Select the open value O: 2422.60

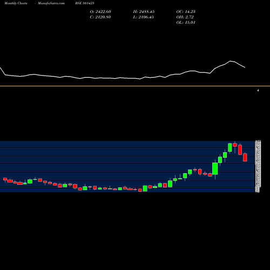(x=100, y=12)
